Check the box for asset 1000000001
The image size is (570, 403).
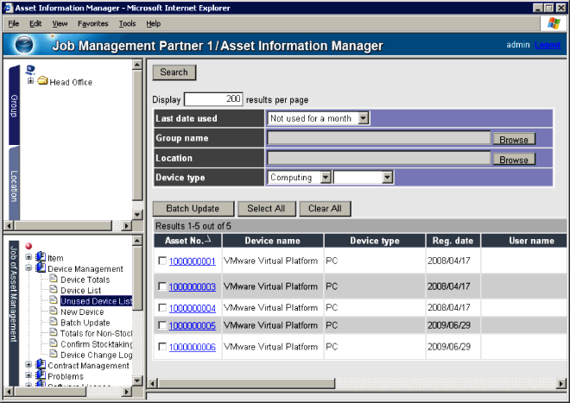point(161,261)
